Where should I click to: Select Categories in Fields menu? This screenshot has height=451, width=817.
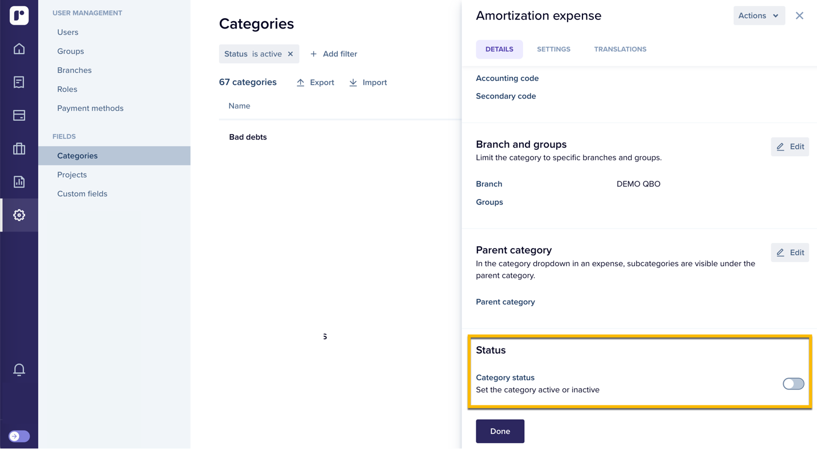[114, 156]
